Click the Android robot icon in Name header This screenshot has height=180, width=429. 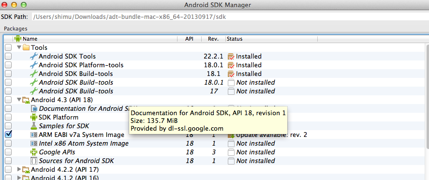(18, 39)
